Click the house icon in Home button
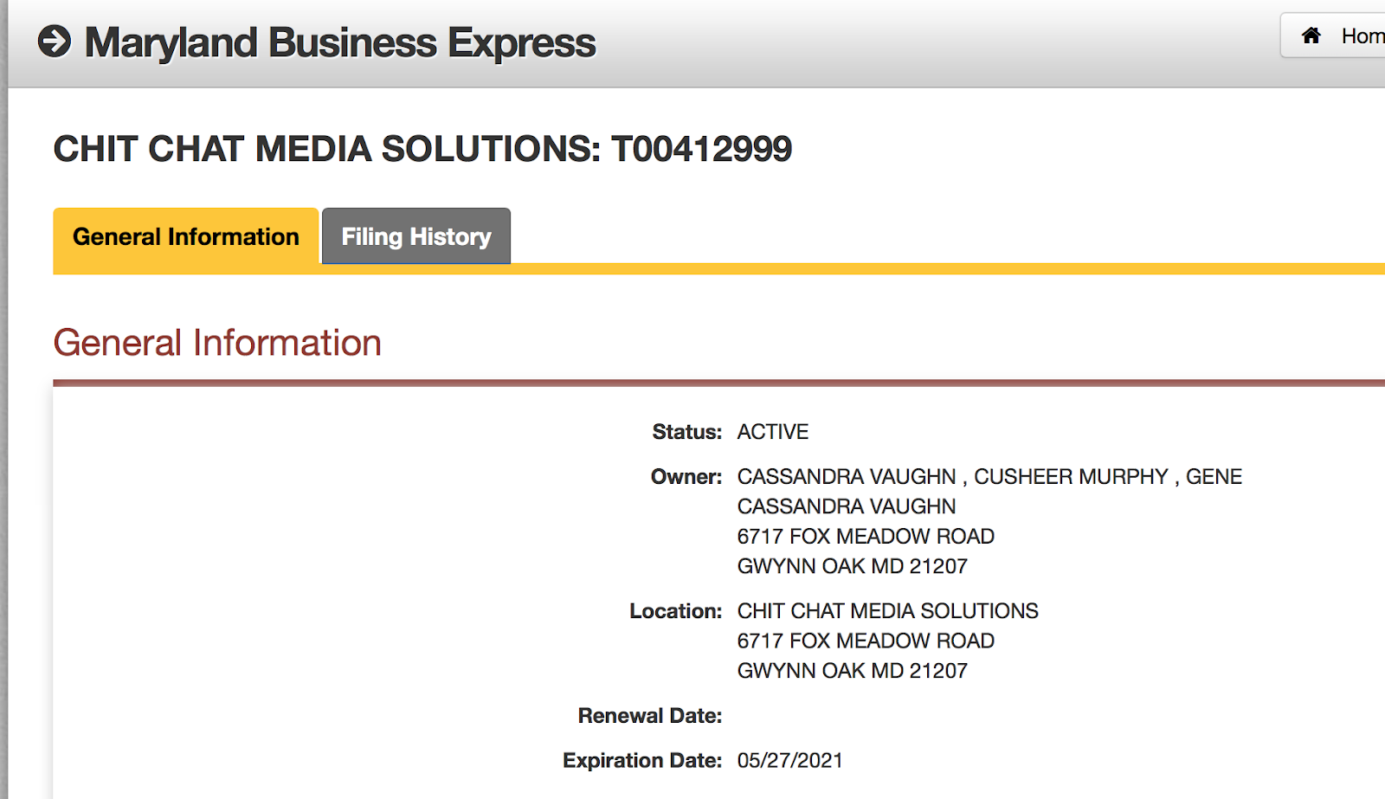Screen dimensions: 1385x799 (x=1311, y=35)
